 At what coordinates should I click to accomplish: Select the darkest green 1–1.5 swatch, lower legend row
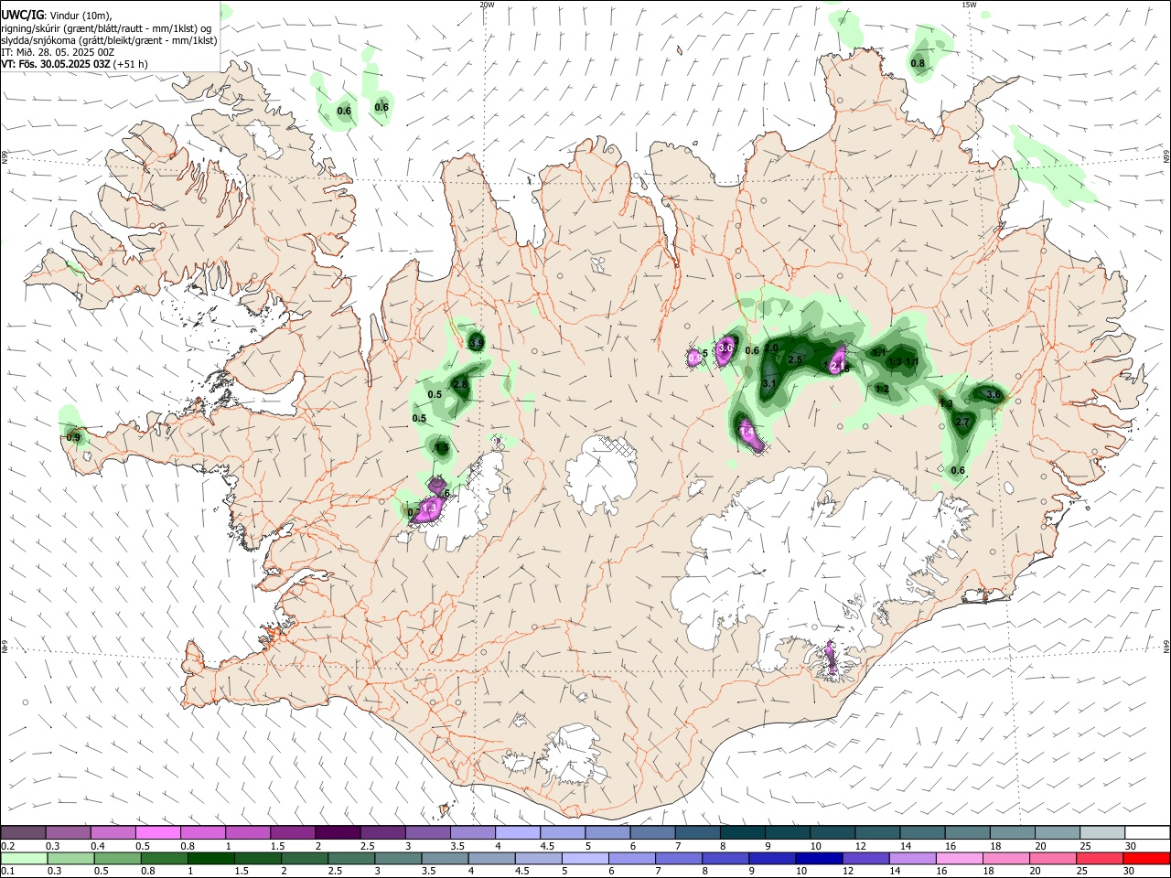211,859
